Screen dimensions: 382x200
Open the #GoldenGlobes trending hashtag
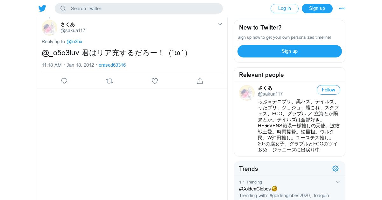[255, 189]
